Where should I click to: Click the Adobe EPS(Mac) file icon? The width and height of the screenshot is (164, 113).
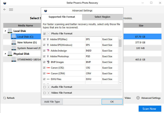tap(48, 39)
